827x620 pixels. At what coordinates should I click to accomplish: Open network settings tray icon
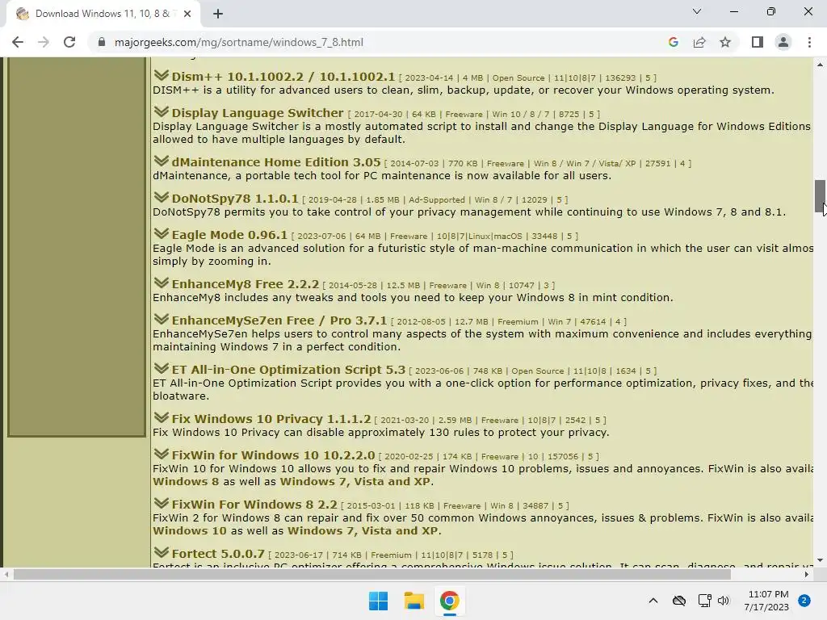tap(704, 601)
